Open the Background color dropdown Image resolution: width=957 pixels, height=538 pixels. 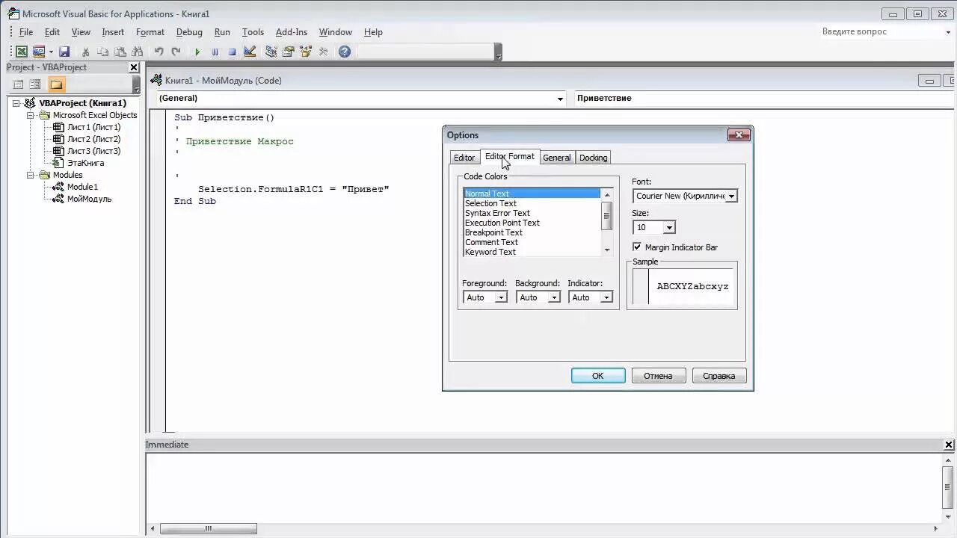point(554,297)
